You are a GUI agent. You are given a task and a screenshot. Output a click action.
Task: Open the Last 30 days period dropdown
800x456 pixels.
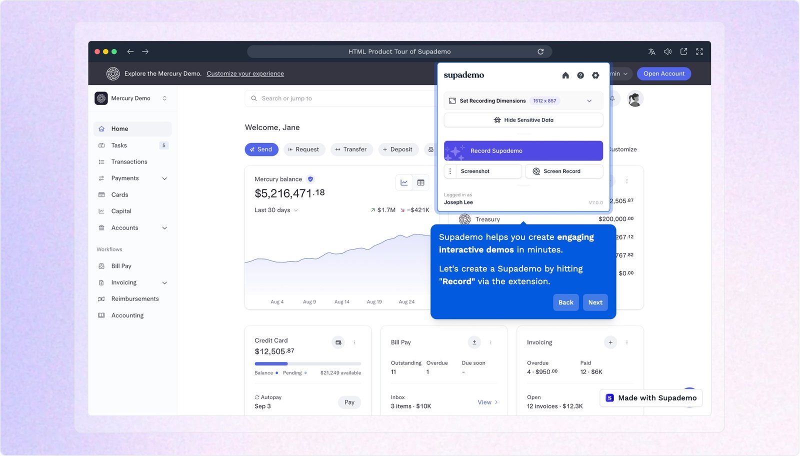click(x=276, y=210)
